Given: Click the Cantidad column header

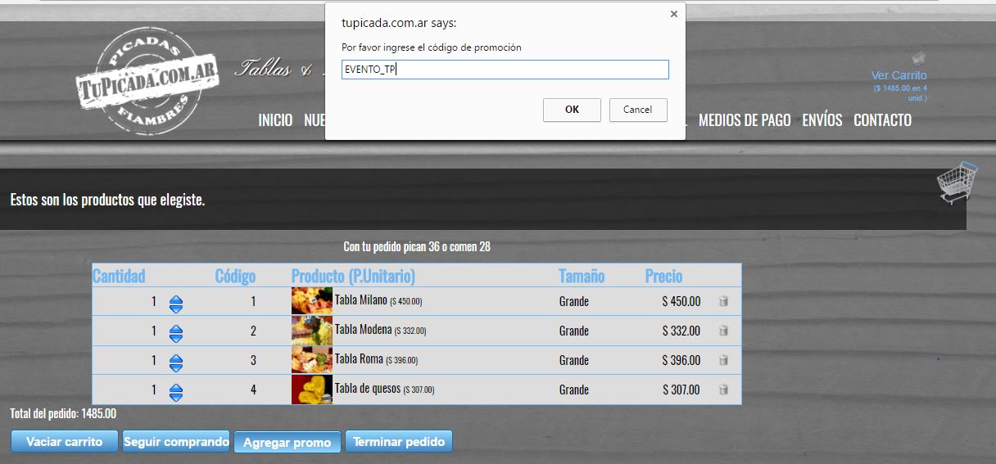Looking at the screenshot, I should (x=119, y=276).
